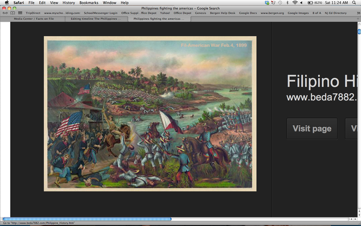Open the File menu
The image size is (361, 226).
pos(32,3)
